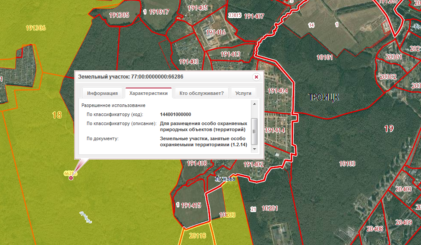Click the scrollbar thumb in popup
The height and width of the screenshot is (245, 421).
[254, 131]
